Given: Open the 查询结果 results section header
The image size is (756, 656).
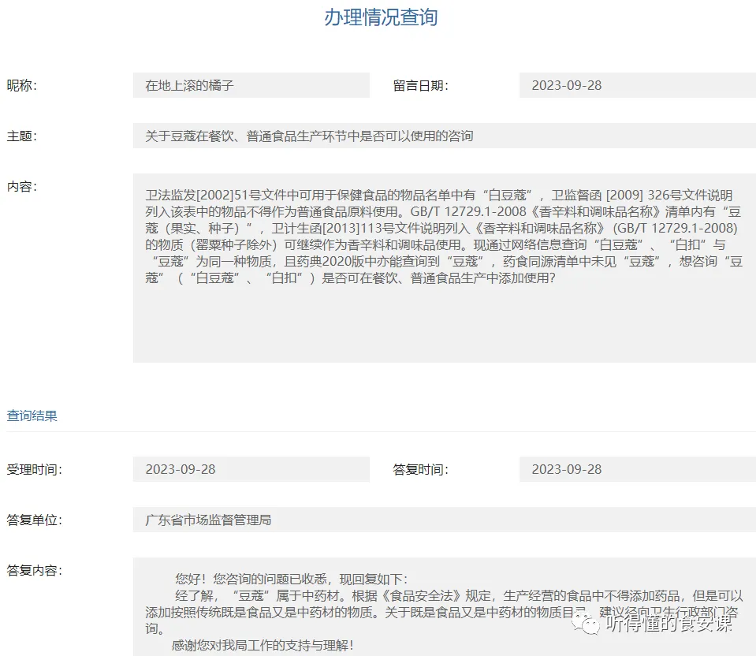Looking at the screenshot, I should (x=31, y=416).
